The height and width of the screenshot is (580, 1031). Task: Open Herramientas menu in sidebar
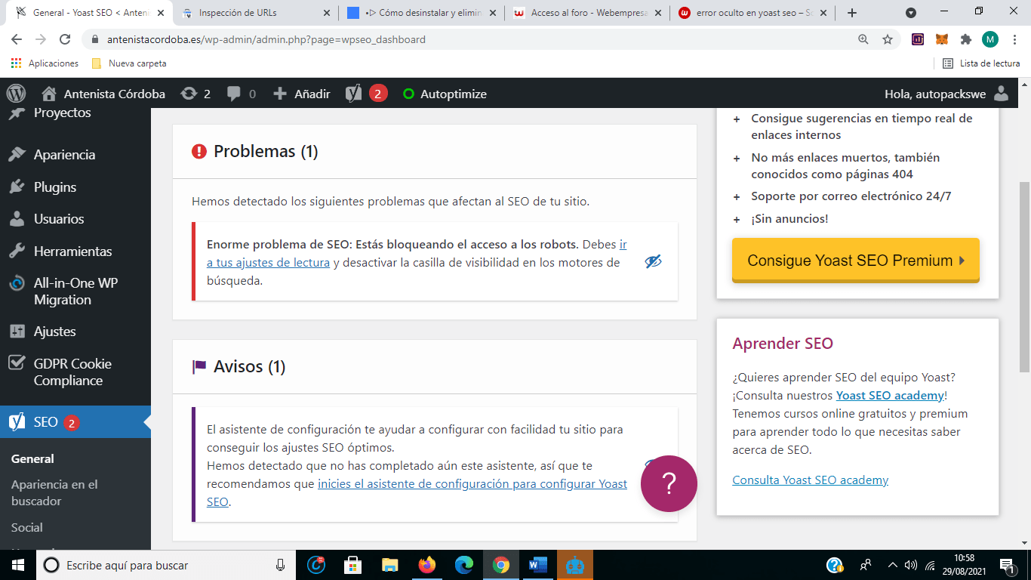point(72,251)
